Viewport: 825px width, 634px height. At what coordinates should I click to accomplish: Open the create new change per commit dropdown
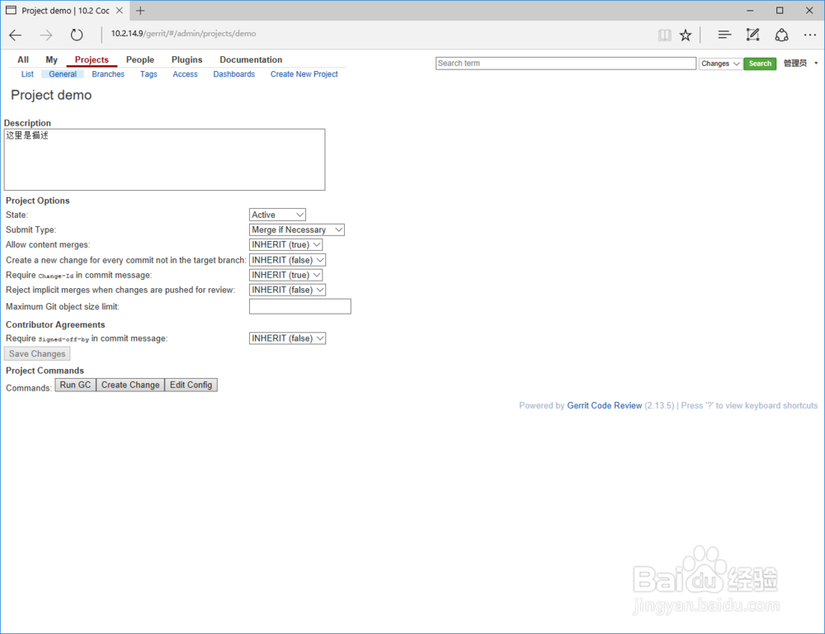point(287,259)
